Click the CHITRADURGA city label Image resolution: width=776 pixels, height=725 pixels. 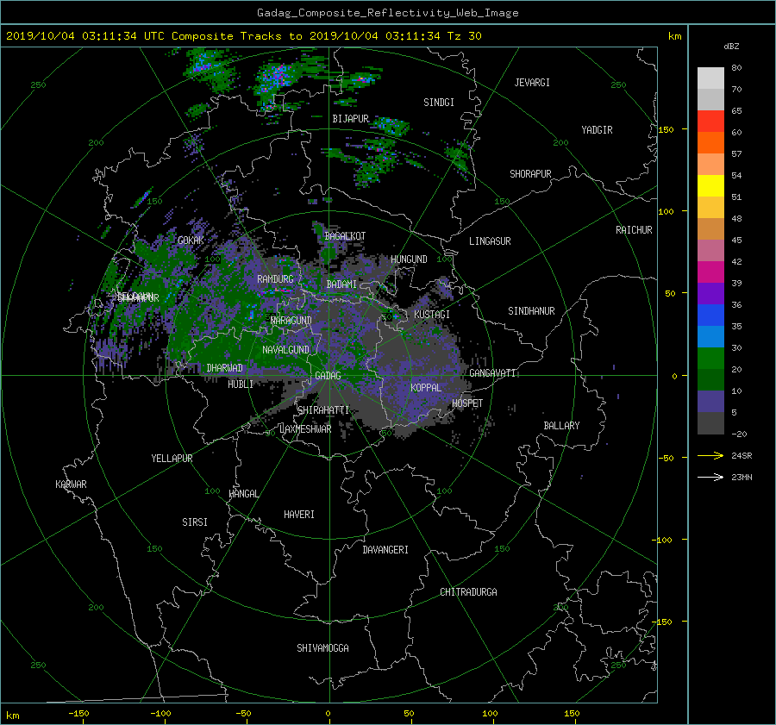pos(468,592)
